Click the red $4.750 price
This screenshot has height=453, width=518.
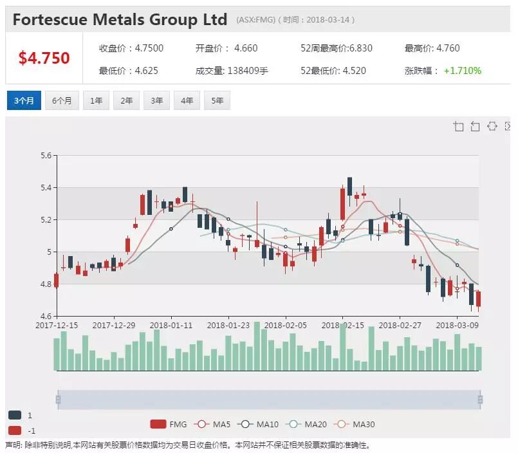click(44, 58)
